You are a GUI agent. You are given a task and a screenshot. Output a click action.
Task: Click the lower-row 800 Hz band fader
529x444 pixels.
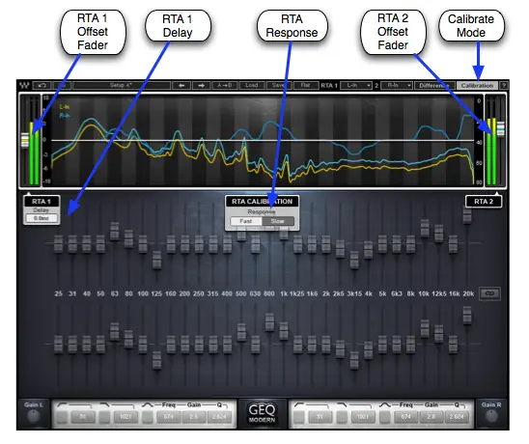pos(269,322)
